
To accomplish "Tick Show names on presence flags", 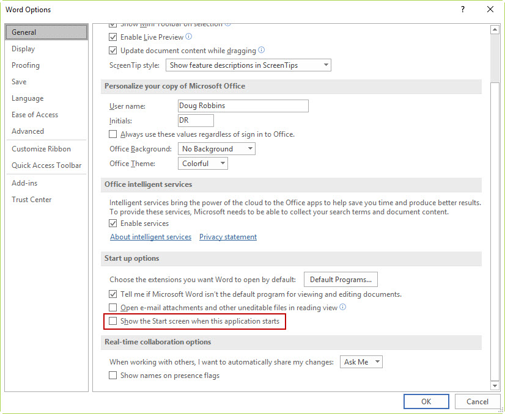I will pyautogui.click(x=112, y=376).
